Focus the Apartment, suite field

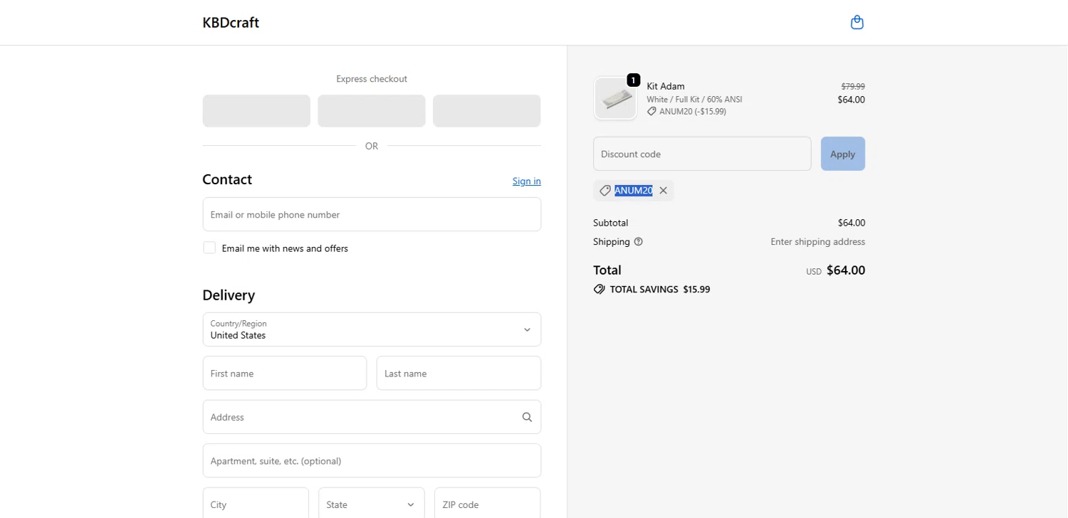[372, 461]
